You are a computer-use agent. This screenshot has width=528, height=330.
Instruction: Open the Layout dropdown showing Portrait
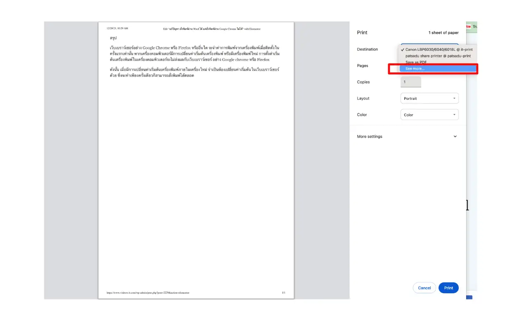(429, 99)
